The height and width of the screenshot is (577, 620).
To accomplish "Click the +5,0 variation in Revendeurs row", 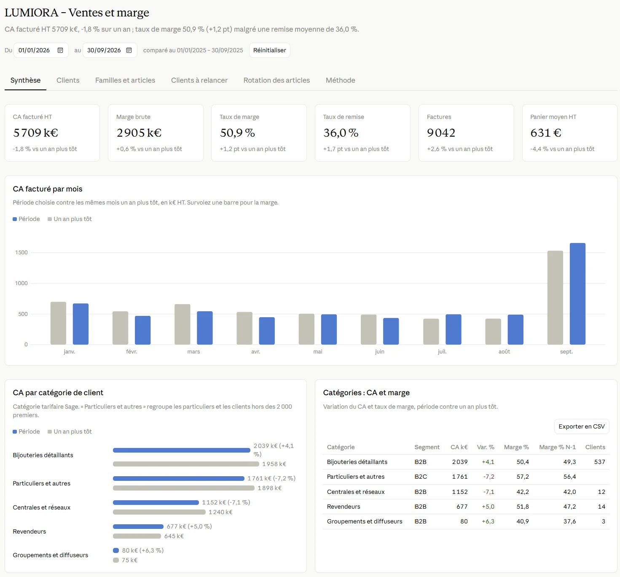I will (488, 507).
